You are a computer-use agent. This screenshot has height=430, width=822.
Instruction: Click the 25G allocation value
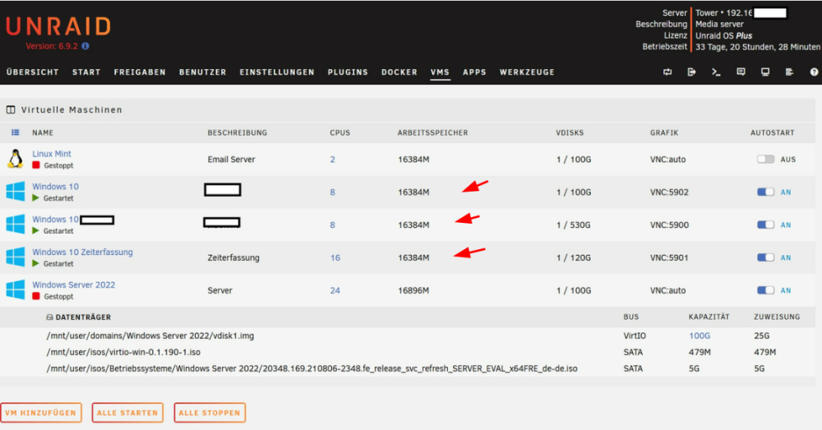coord(762,335)
